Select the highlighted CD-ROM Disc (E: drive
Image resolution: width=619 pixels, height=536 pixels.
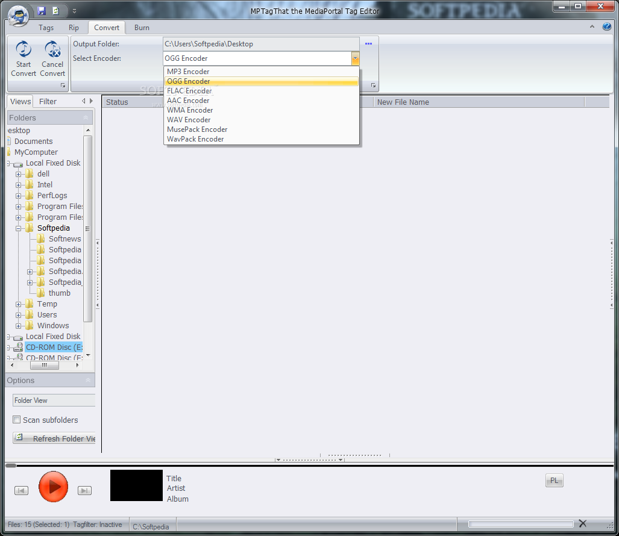click(x=54, y=347)
